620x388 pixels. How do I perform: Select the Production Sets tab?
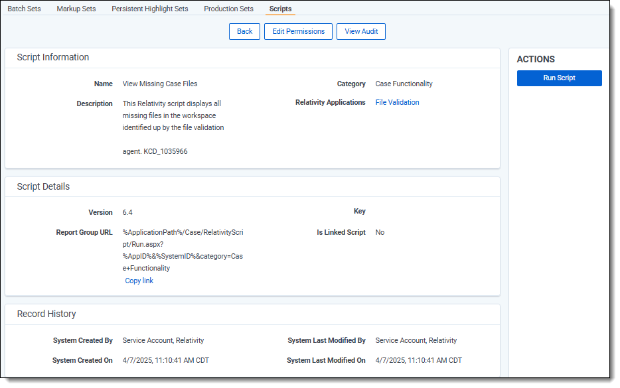pyautogui.click(x=228, y=9)
